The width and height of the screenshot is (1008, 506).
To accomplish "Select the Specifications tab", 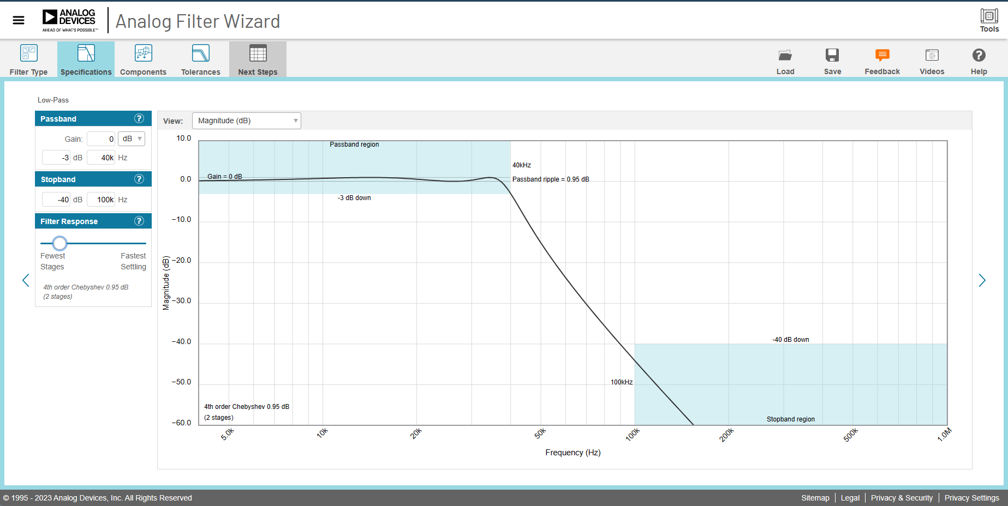I will [x=86, y=59].
